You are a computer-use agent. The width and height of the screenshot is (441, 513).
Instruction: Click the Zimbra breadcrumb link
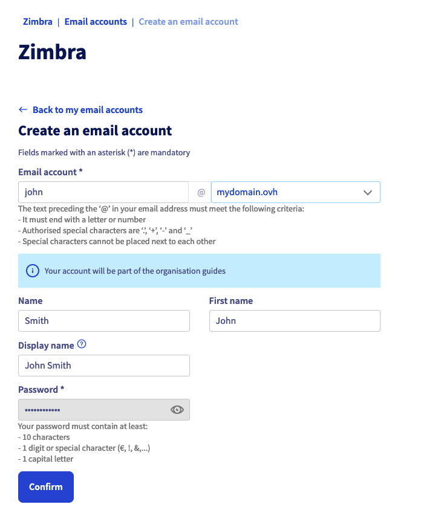click(x=38, y=21)
